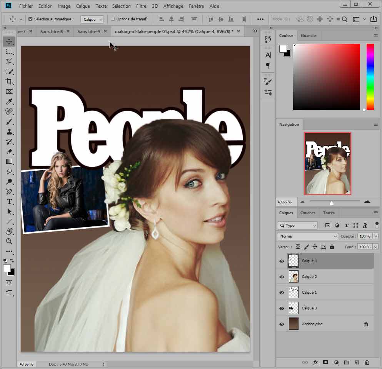Viewport: 382px width, 369px height.
Task: Create a new fill or adjustment layer
Action: pyautogui.click(x=337, y=362)
